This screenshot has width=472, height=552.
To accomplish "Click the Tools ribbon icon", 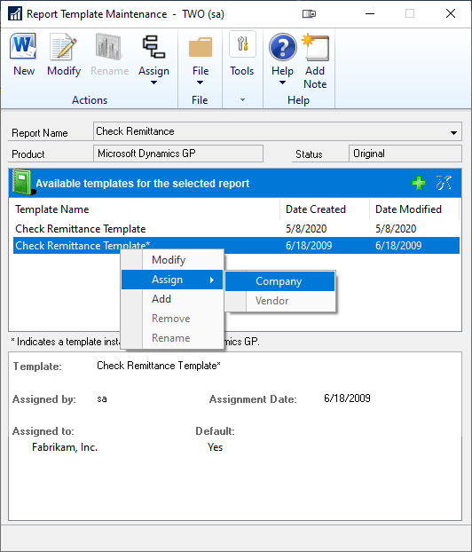I will (x=242, y=44).
